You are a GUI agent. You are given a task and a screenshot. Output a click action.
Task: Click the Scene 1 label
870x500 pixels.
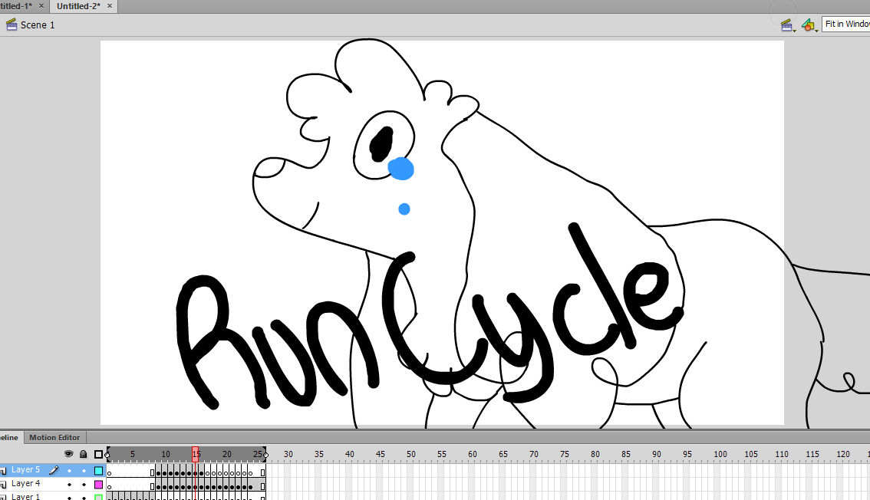(x=39, y=25)
